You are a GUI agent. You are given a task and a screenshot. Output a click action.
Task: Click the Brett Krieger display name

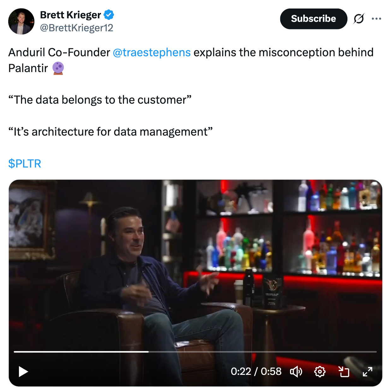[x=70, y=15]
